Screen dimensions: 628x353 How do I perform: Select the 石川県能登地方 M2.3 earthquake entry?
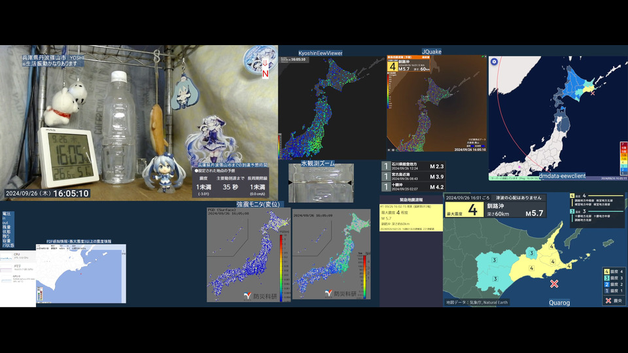pos(413,166)
